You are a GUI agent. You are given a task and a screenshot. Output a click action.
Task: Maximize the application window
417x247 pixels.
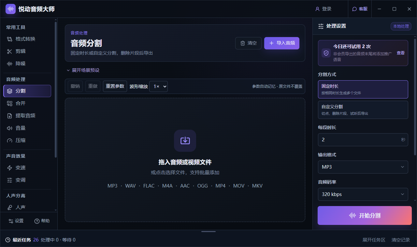[395, 9]
